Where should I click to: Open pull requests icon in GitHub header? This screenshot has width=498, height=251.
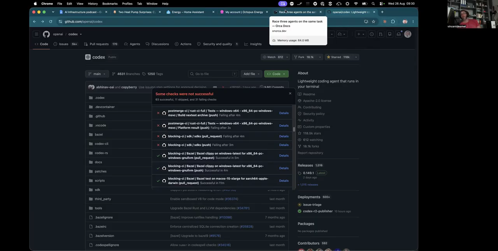[381, 34]
